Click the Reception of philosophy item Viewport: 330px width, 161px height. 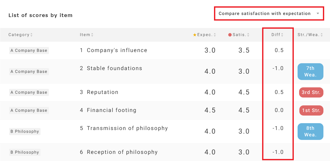(x=122, y=152)
